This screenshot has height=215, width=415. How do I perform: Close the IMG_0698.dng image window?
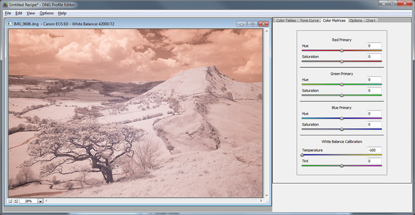(263, 24)
